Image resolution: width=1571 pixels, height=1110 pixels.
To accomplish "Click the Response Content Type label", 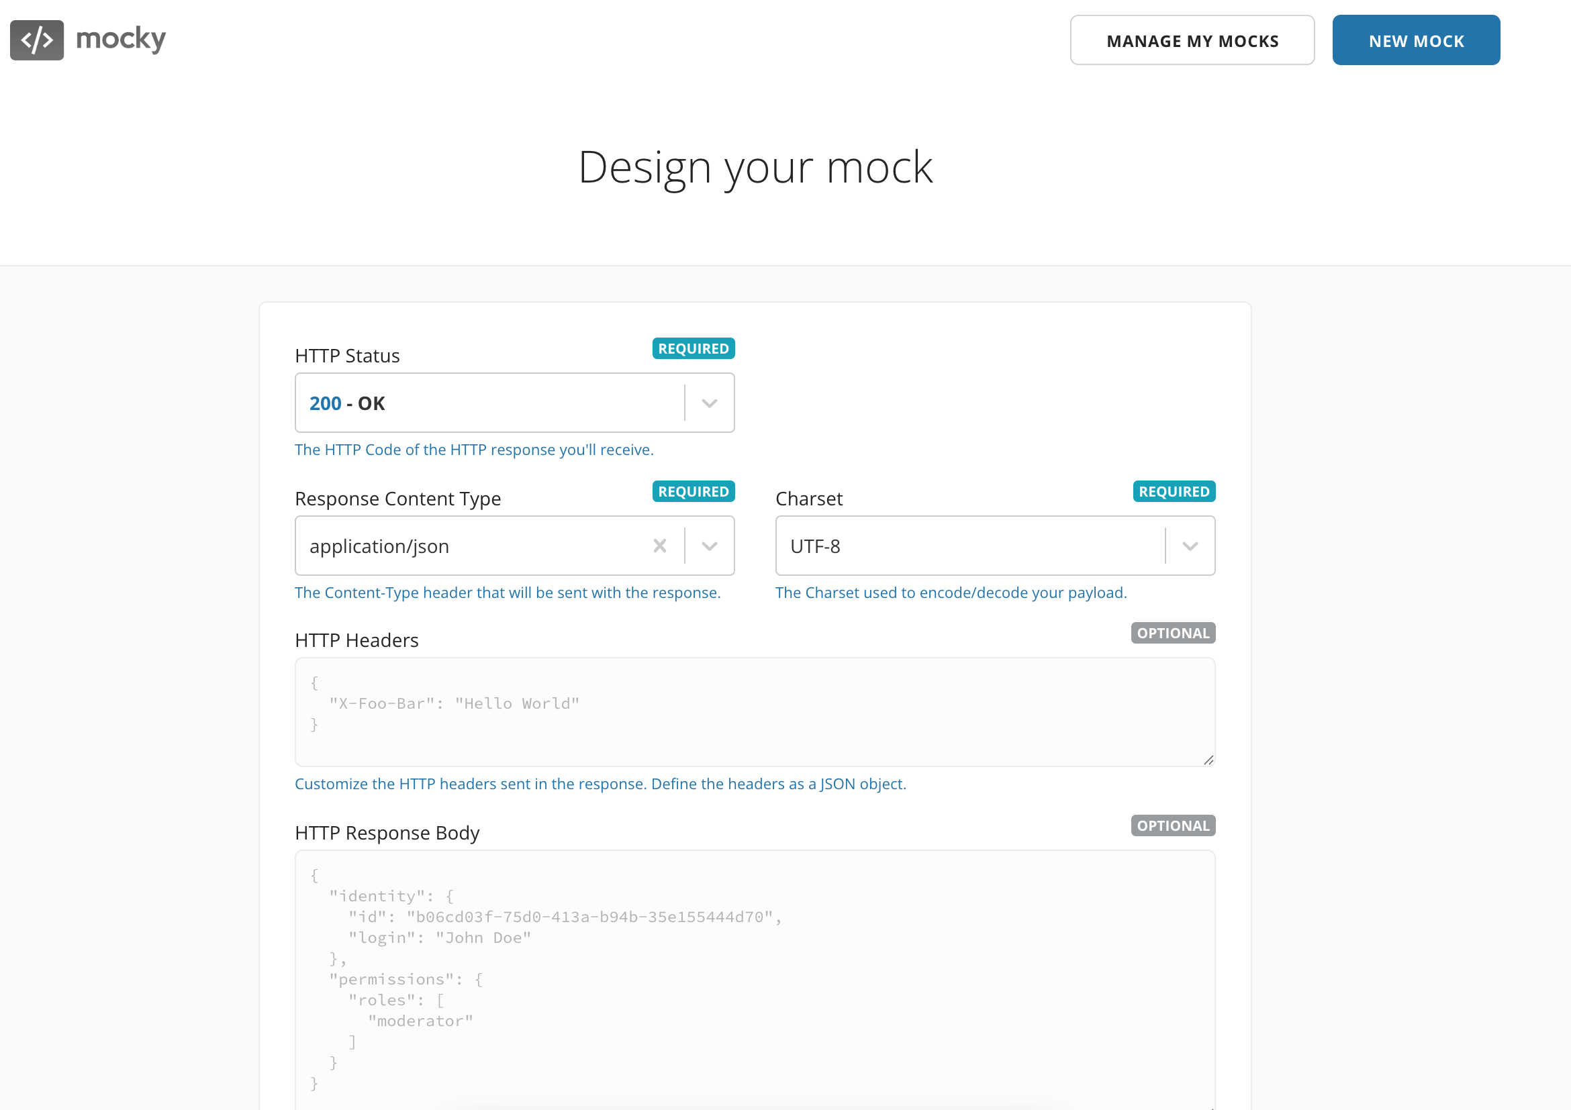I will coord(397,499).
